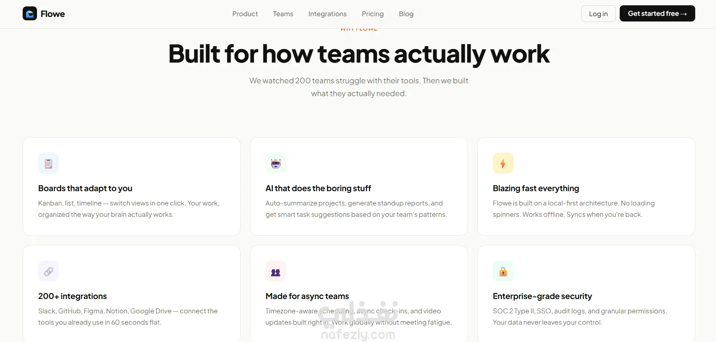716x342 pixels.
Task: Open the Product menu item
Action: click(x=245, y=14)
